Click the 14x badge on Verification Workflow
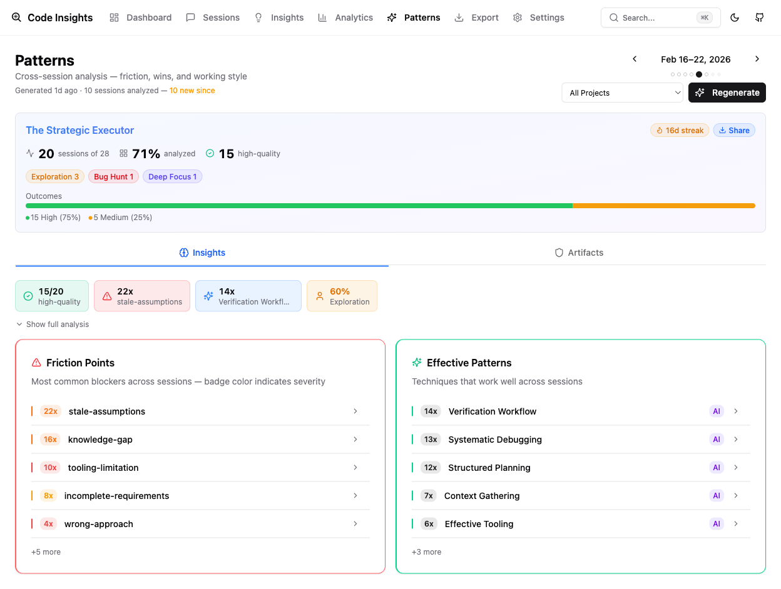This screenshot has height=589, width=781. point(431,411)
